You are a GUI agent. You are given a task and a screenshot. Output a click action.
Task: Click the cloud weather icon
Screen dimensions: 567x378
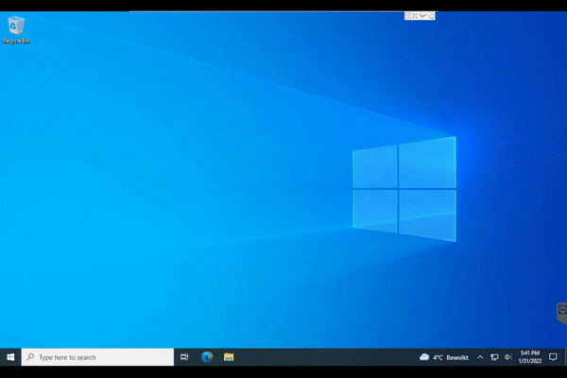click(424, 357)
